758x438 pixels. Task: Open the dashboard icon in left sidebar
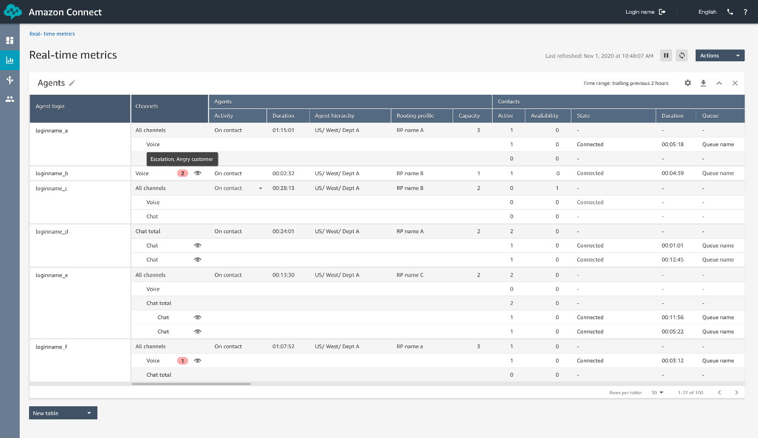tap(10, 41)
